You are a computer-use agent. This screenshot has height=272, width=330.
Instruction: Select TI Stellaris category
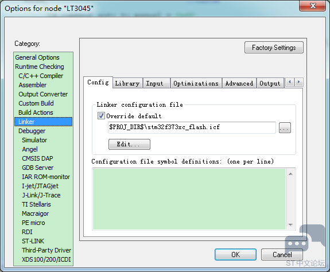click(36, 204)
